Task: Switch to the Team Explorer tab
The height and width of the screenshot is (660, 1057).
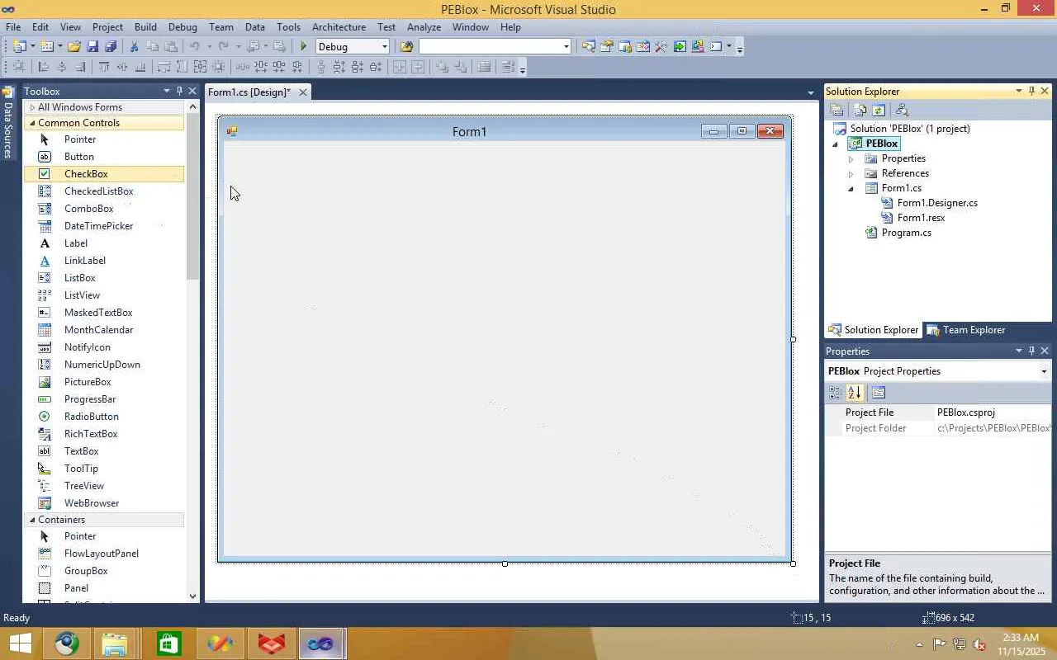Action: click(966, 330)
